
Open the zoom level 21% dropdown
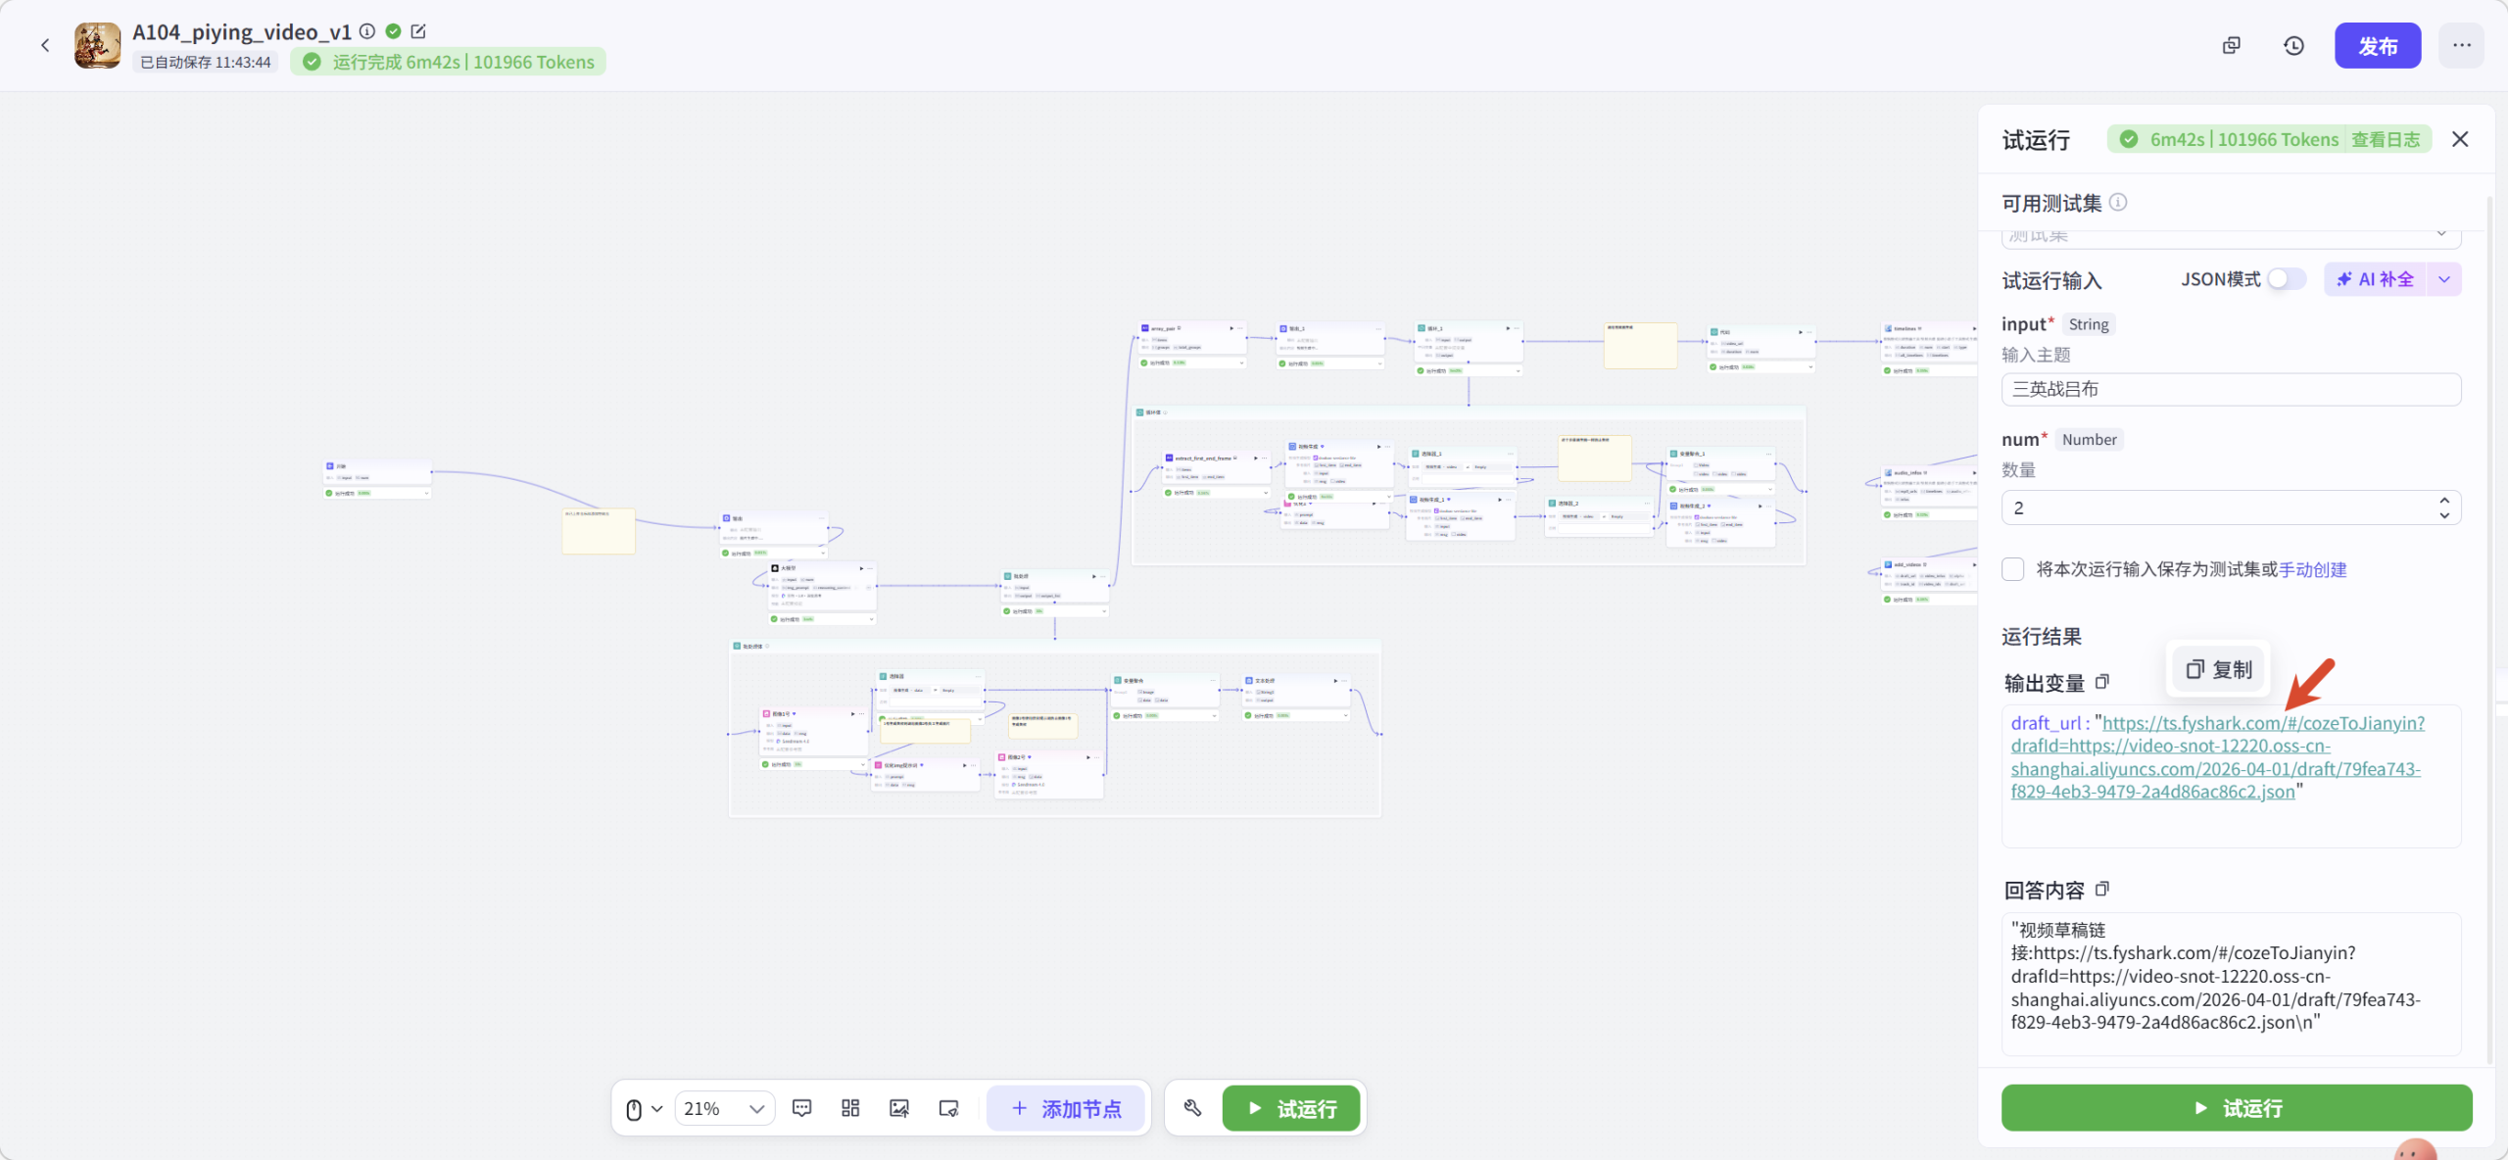coord(724,1108)
